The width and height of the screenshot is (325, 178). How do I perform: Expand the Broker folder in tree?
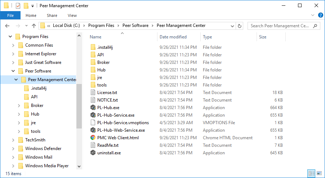(x=19, y=106)
